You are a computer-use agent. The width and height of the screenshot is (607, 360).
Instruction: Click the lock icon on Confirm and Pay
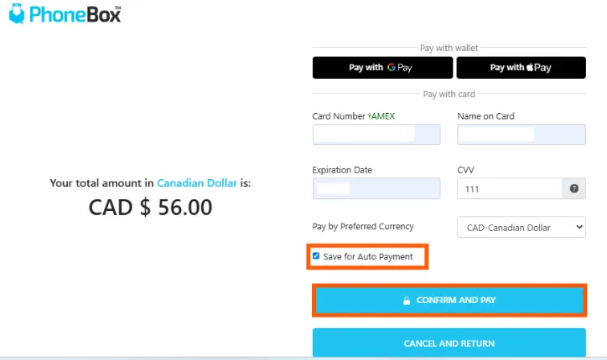(407, 300)
